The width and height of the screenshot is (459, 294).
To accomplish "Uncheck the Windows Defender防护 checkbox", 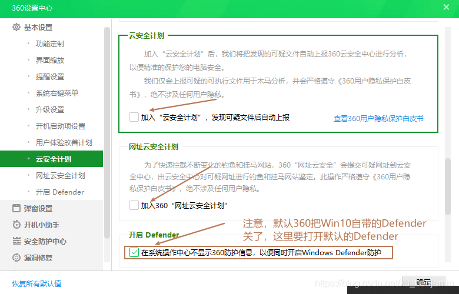I will pos(134,252).
